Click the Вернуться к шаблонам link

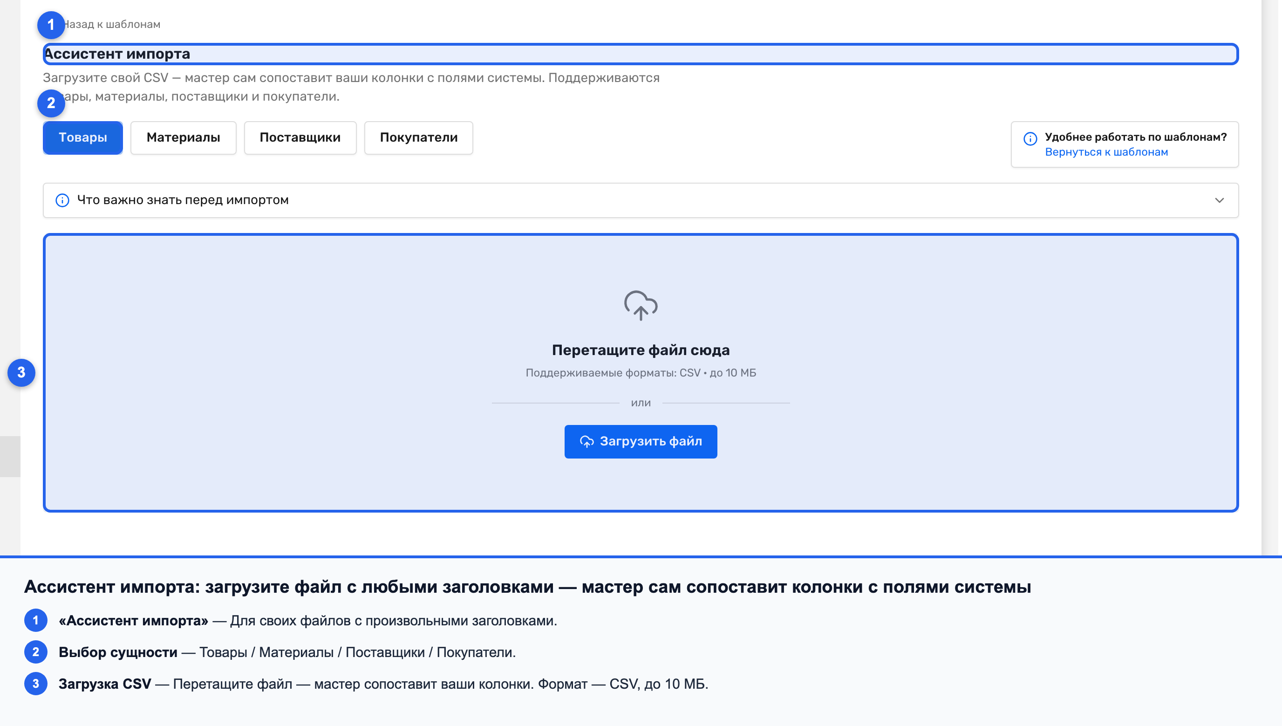pos(1106,152)
